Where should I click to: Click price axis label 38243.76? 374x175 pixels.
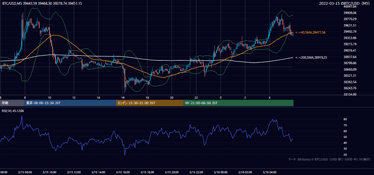350,88
